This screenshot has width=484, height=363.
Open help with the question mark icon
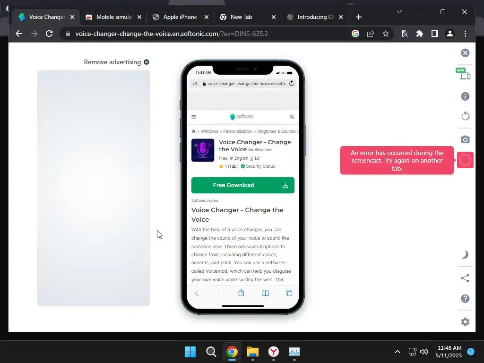tap(465, 299)
